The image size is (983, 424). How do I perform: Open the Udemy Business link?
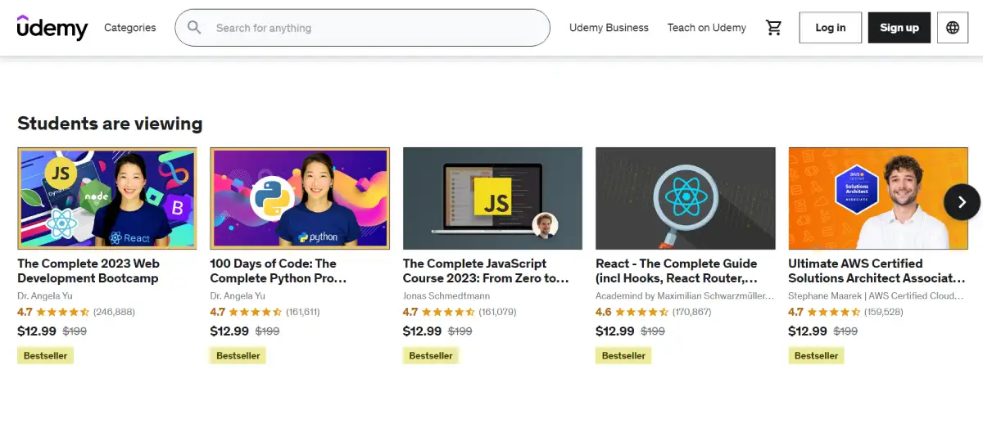point(609,28)
